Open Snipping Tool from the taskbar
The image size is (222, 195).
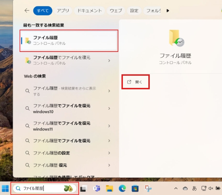click(x=148, y=188)
